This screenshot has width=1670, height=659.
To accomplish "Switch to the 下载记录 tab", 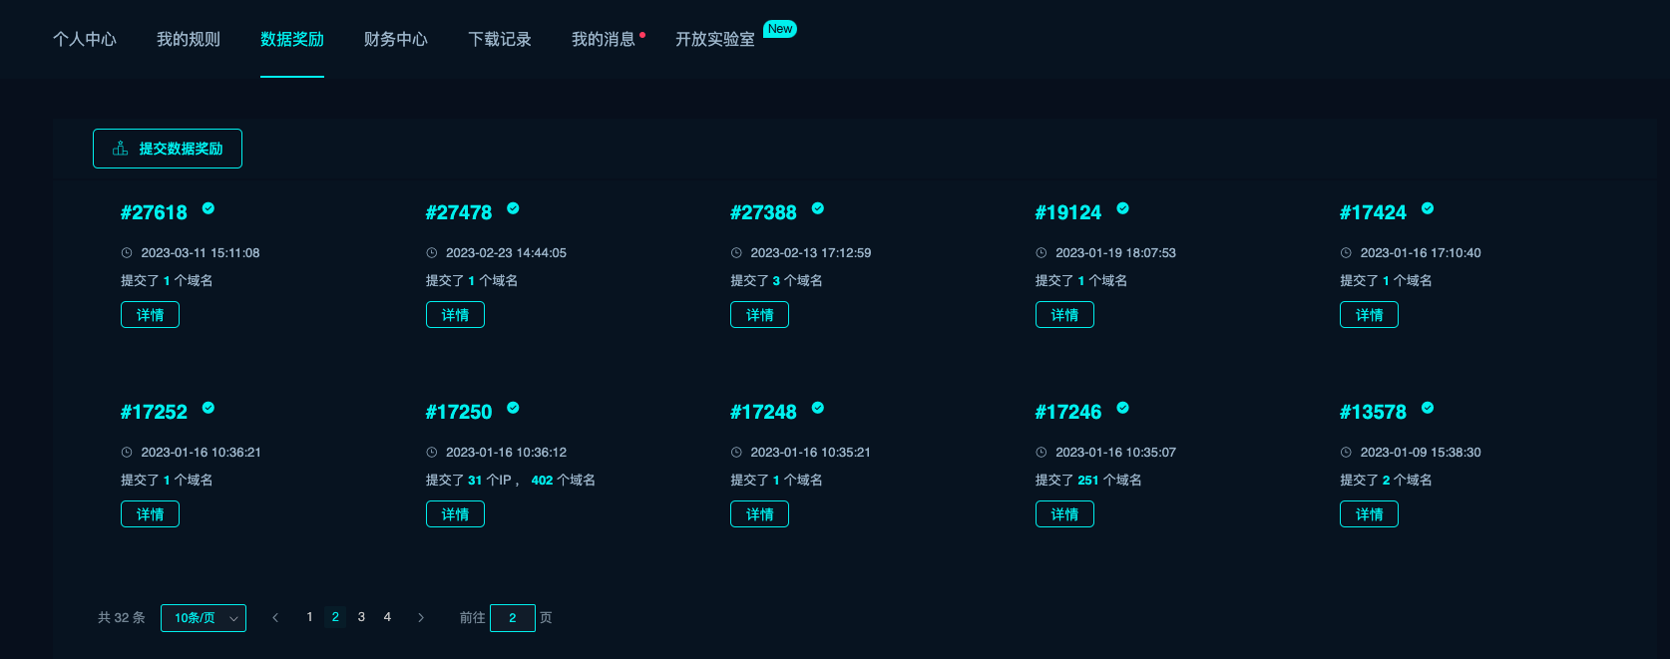I will point(500,39).
